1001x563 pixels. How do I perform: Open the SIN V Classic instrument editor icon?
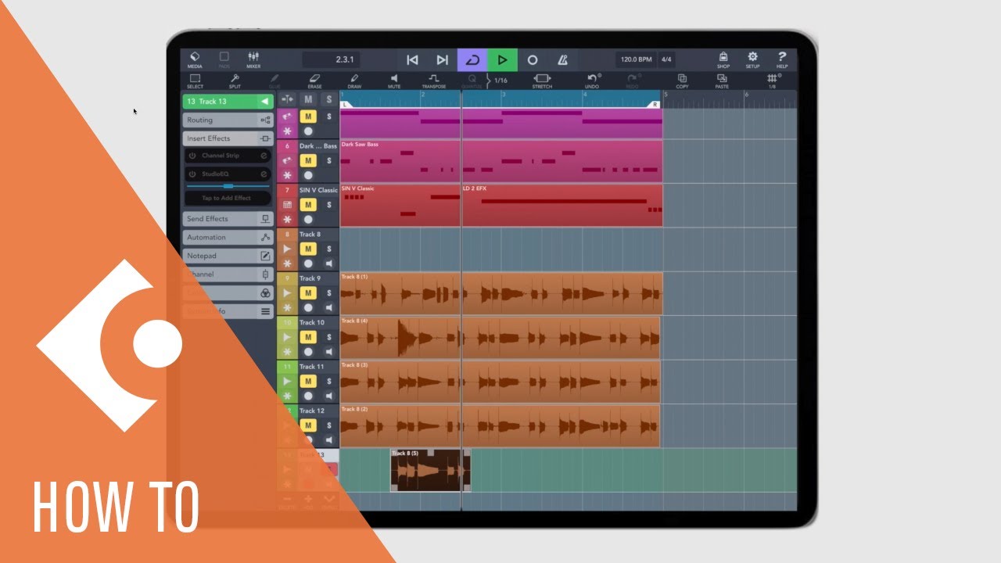click(x=287, y=205)
